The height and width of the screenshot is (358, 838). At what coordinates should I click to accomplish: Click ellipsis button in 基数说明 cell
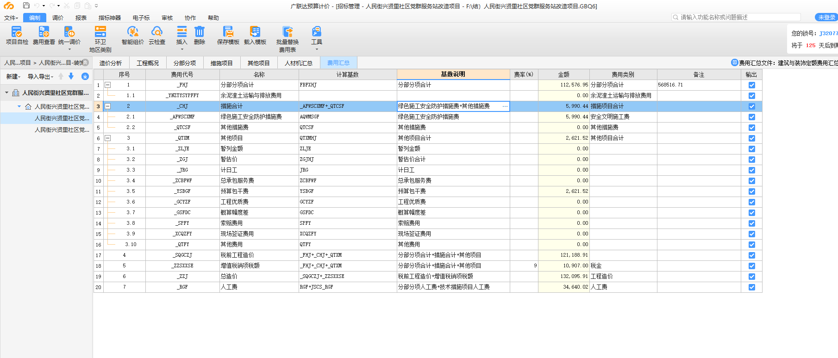(x=505, y=106)
